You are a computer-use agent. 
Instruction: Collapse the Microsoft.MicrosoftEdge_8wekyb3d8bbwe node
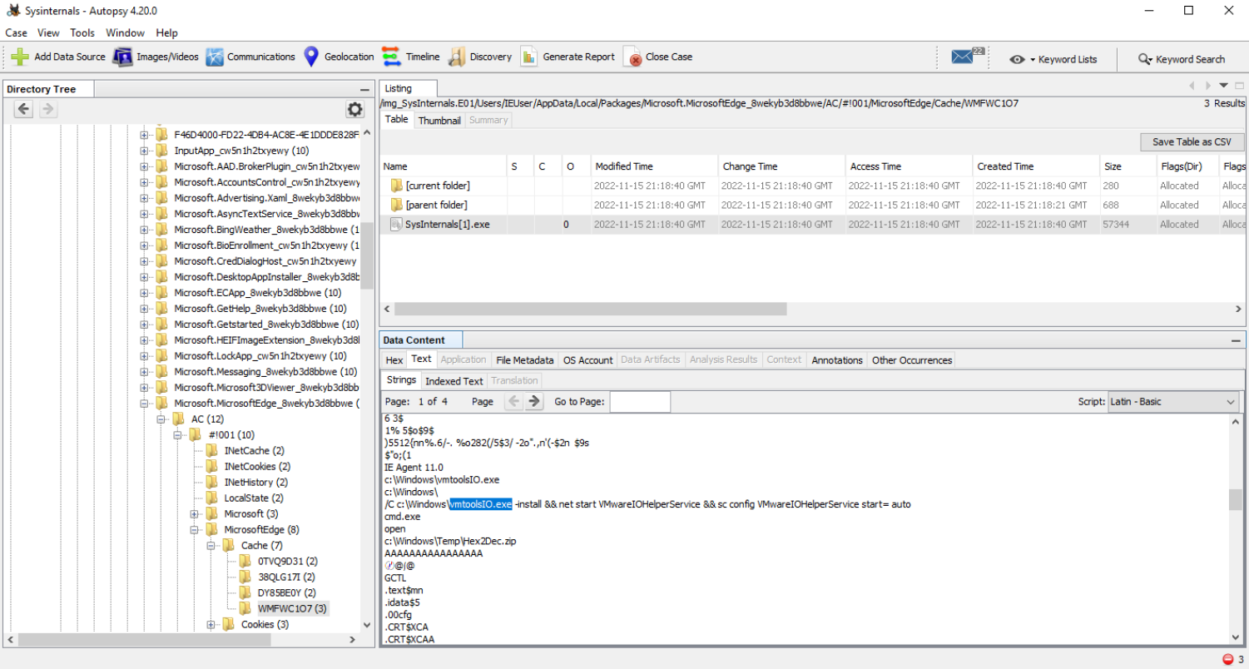click(144, 403)
